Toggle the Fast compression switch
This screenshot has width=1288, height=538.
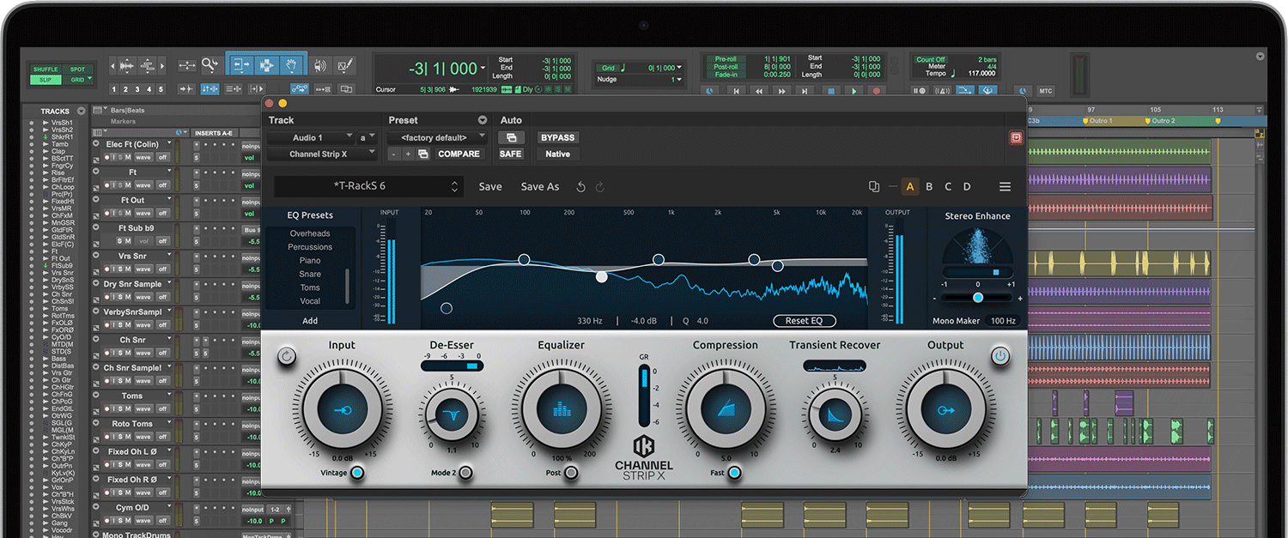tap(734, 473)
